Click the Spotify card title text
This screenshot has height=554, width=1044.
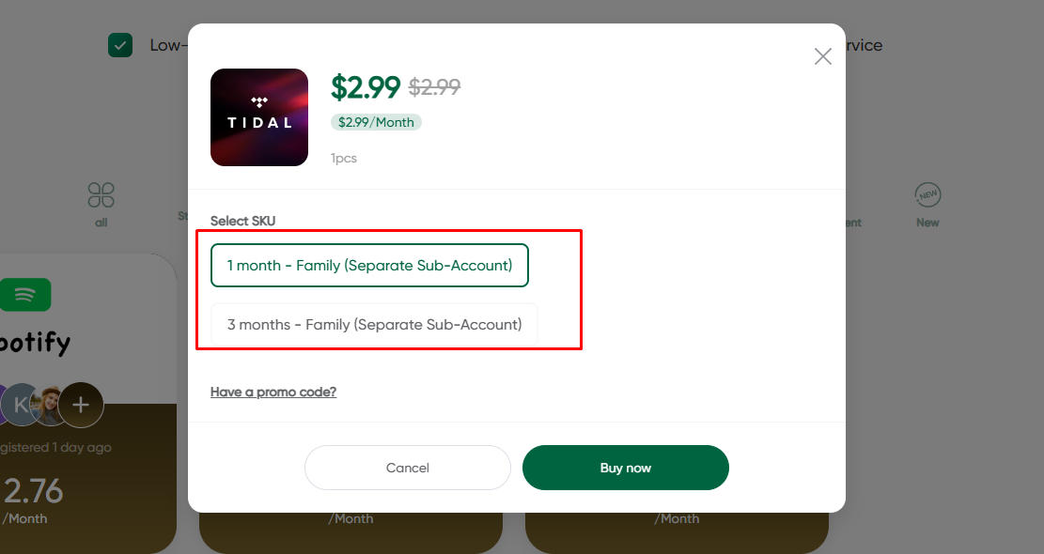(36, 343)
